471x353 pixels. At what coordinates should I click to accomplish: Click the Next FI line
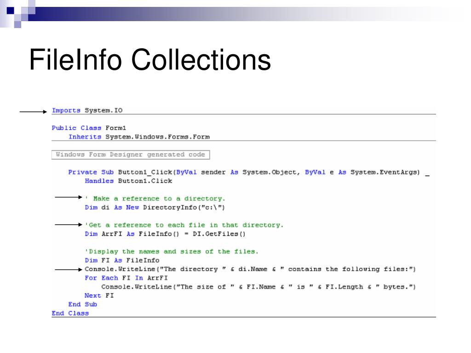[x=99, y=296]
